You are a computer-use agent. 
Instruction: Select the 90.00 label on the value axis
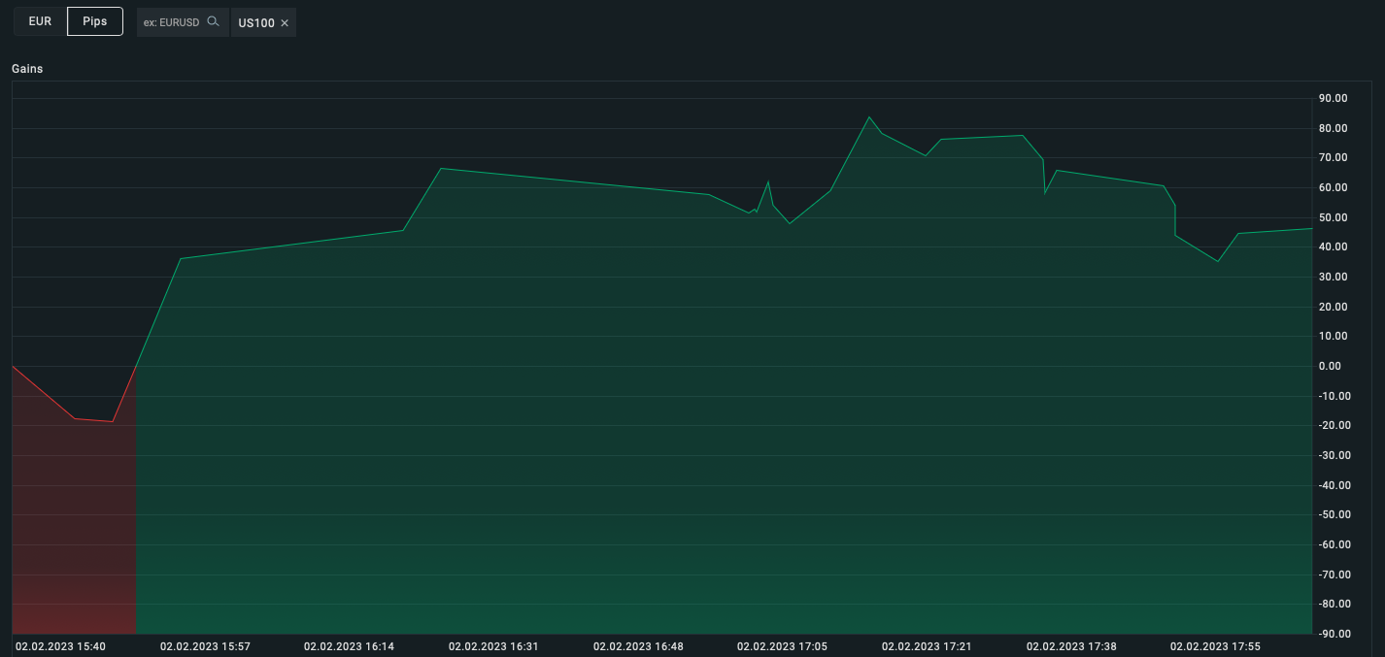[1333, 98]
